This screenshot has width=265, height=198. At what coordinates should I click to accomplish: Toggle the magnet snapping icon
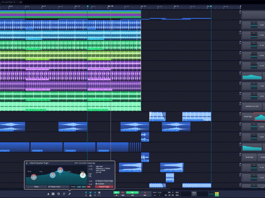[x=90, y=192]
